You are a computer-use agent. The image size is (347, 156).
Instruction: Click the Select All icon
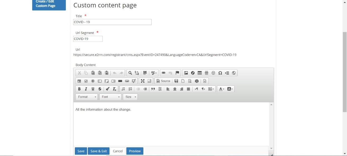click(145, 73)
